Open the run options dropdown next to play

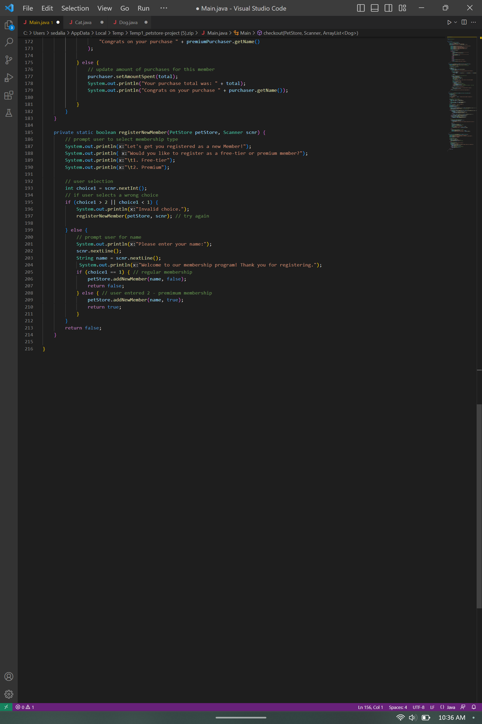click(x=455, y=22)
